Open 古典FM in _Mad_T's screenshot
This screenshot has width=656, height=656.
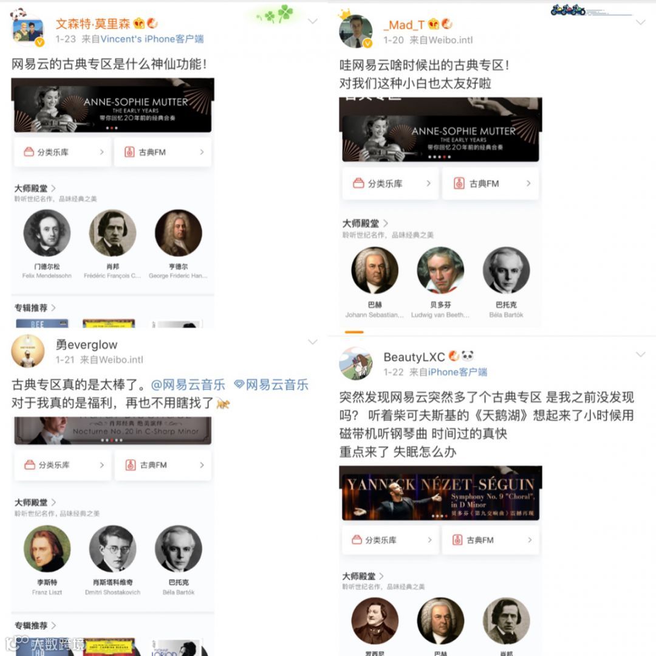[490, 184]
